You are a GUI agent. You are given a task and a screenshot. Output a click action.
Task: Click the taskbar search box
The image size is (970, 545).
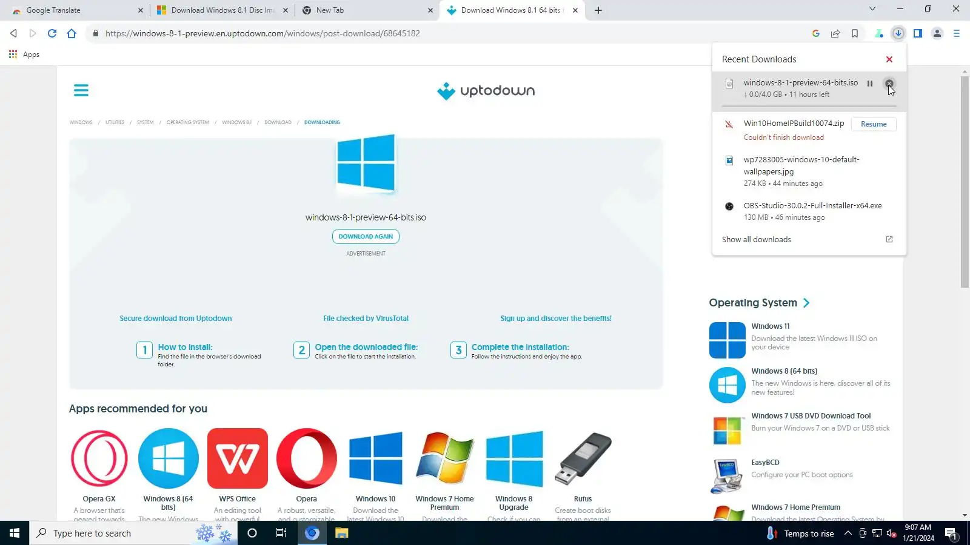coord(133,533)
